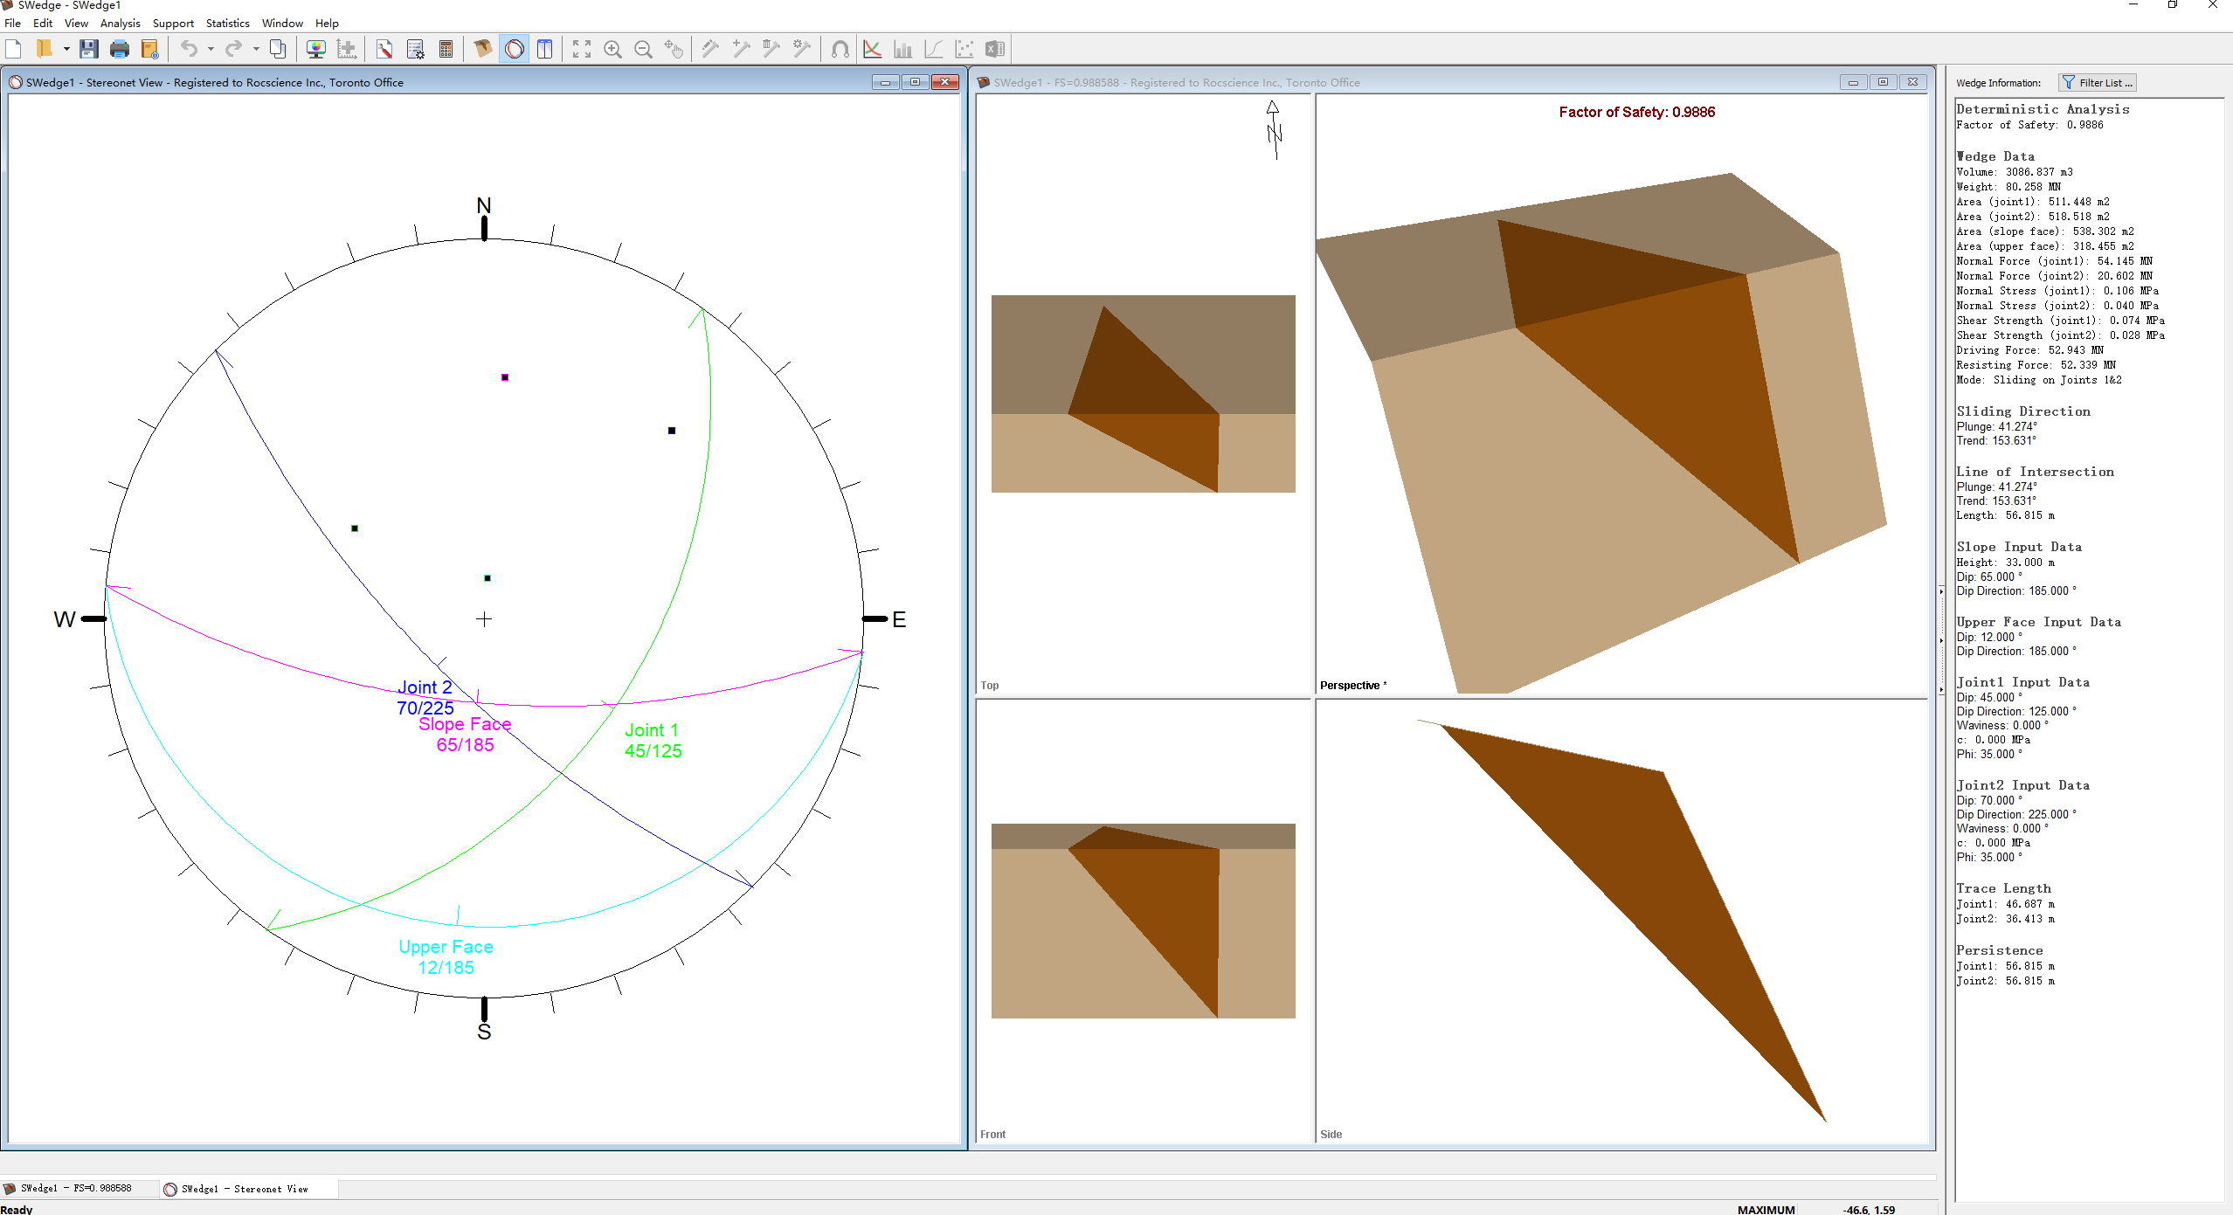Click the Zoom In magnifier icon

(x=612, y=49)
